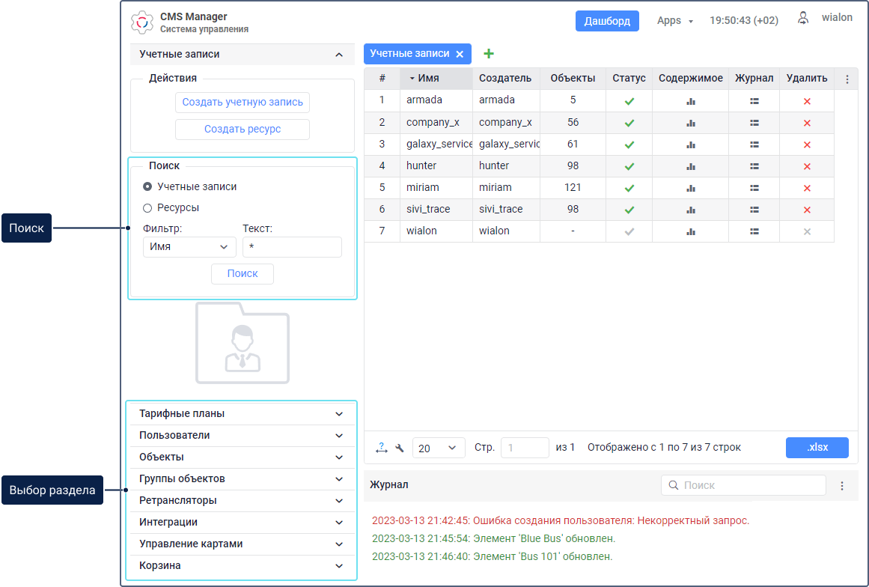The width and height of the screenshot is (869, 587).
Task: Open rows-per-page dropdown showing 20
Action: point(439,448)
